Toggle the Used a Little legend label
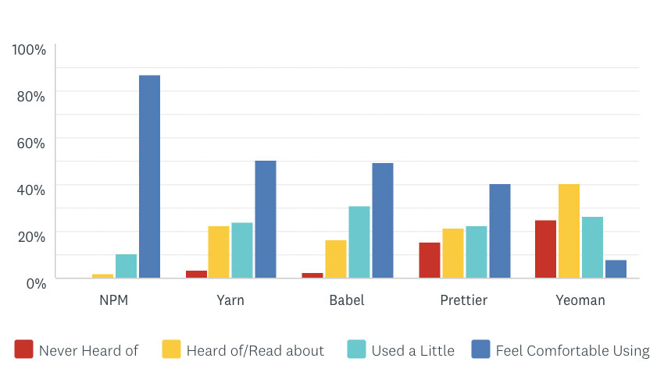 coord(412,351)
